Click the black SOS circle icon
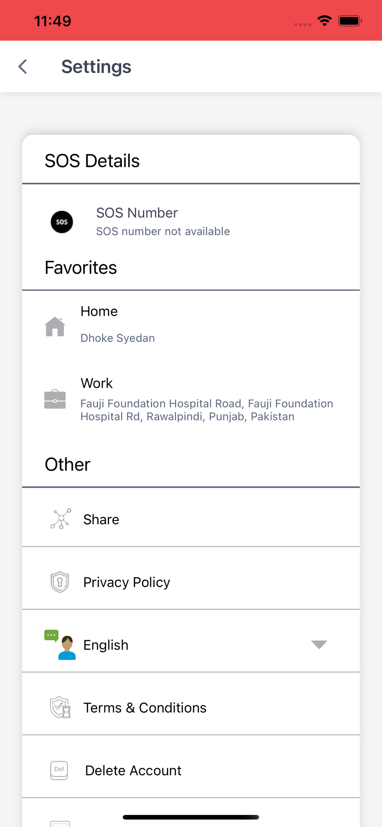382x827 pixels. tap(62, 222)
